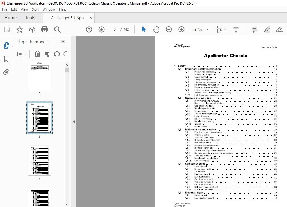Click the upload to cloud icon

click(x=32, y=29)
